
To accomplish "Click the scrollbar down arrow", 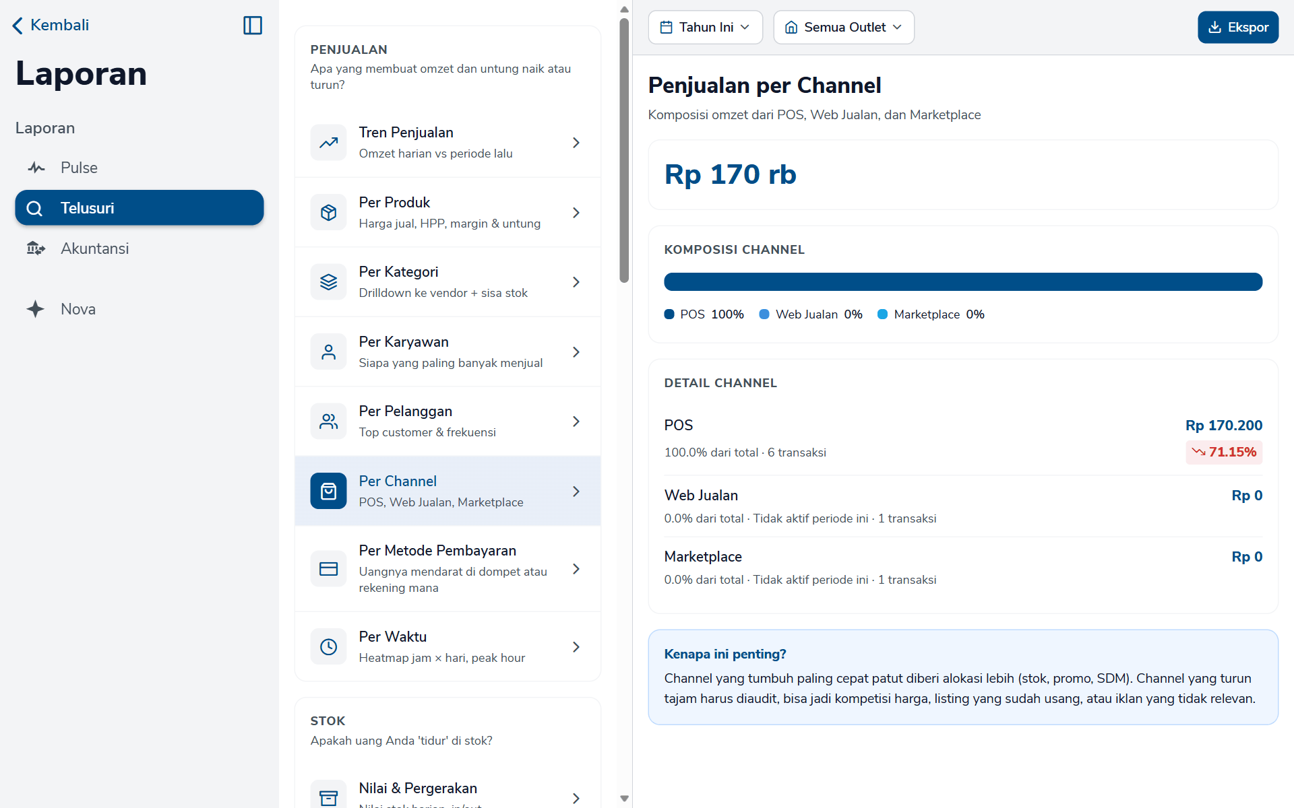I will point(624,799).
